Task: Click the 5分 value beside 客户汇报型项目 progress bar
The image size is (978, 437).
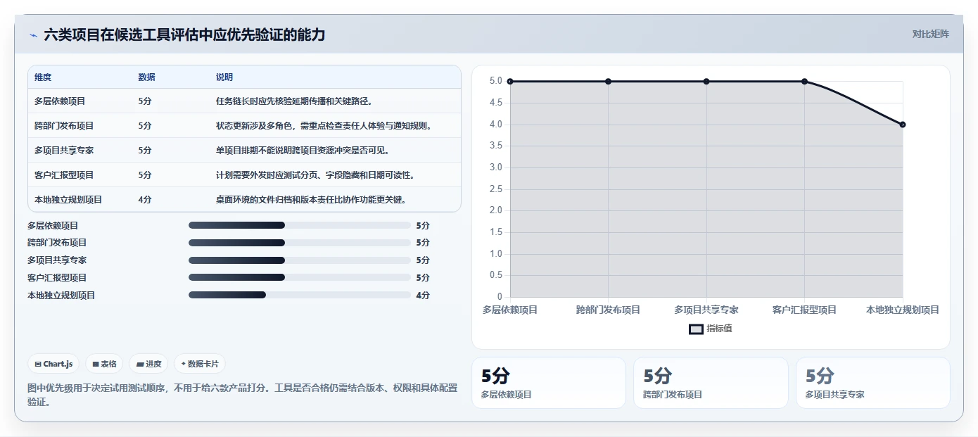Action: tap(423, 278)
